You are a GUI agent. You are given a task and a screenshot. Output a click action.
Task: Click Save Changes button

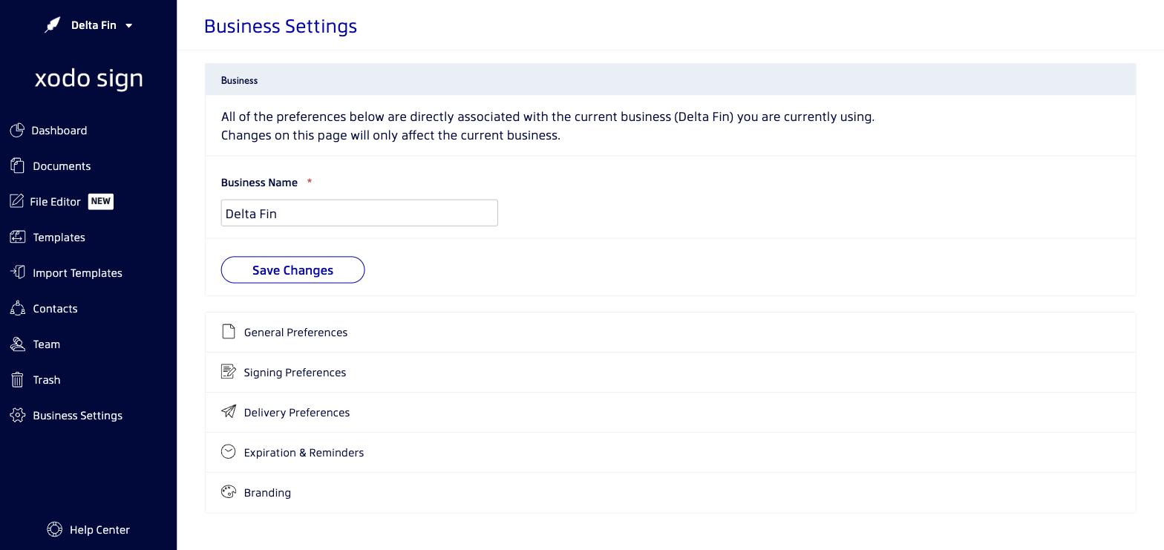(292, 270)
